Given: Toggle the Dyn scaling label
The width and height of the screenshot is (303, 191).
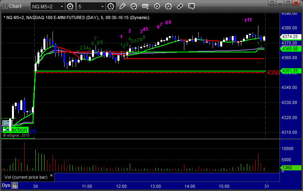Looking at the screenshot, I should (6, 185).
